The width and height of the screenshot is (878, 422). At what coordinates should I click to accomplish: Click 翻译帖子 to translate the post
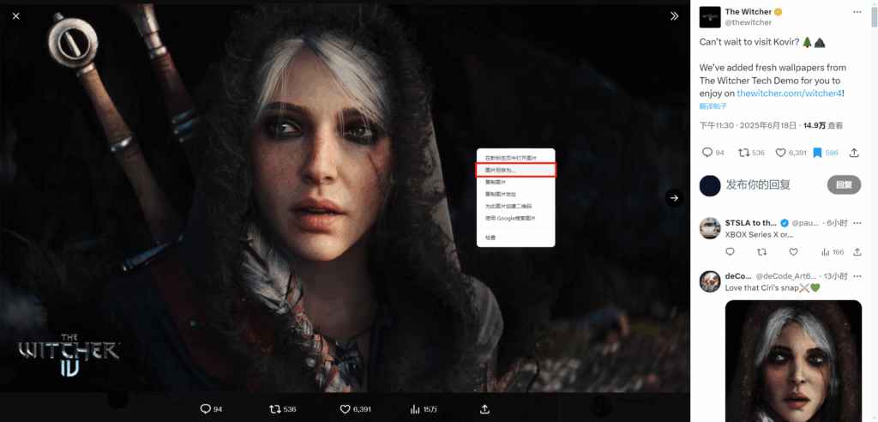click(x=713, y=105)
